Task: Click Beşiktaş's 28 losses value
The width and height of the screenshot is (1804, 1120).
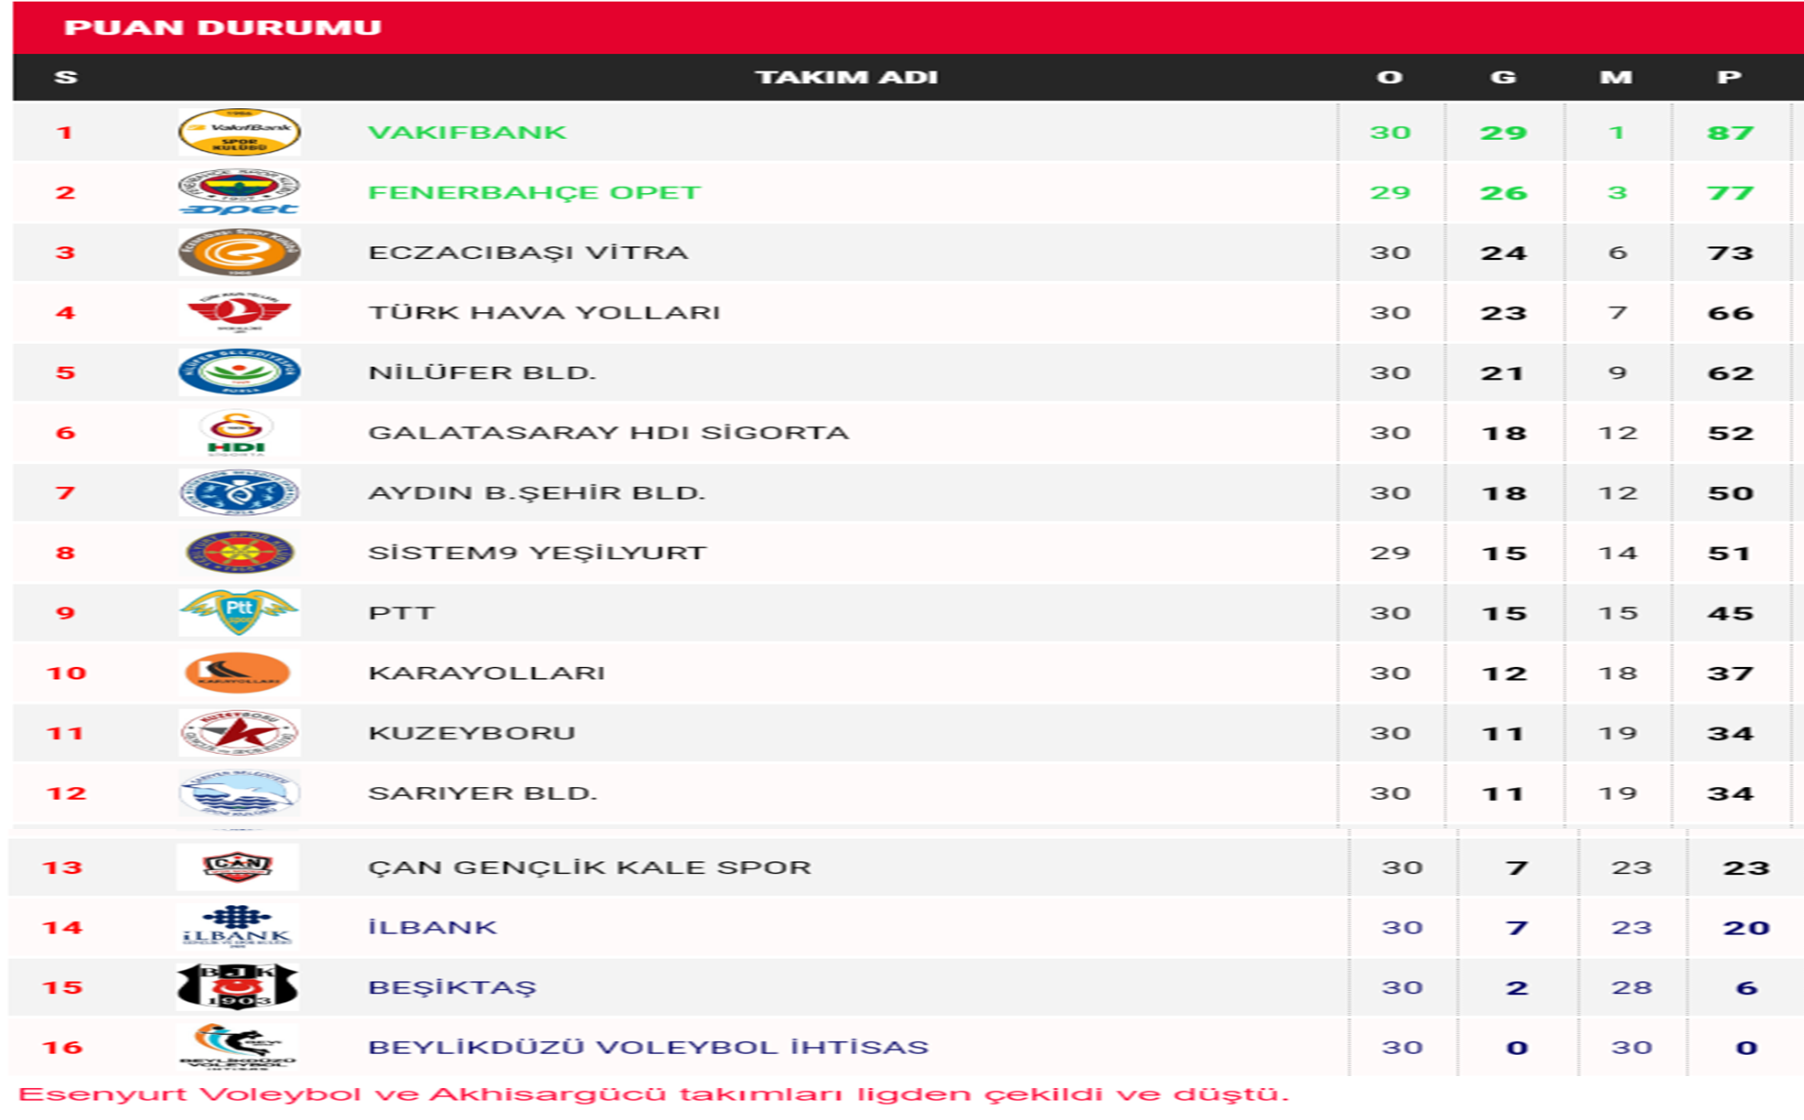Action: point(1631,987)
